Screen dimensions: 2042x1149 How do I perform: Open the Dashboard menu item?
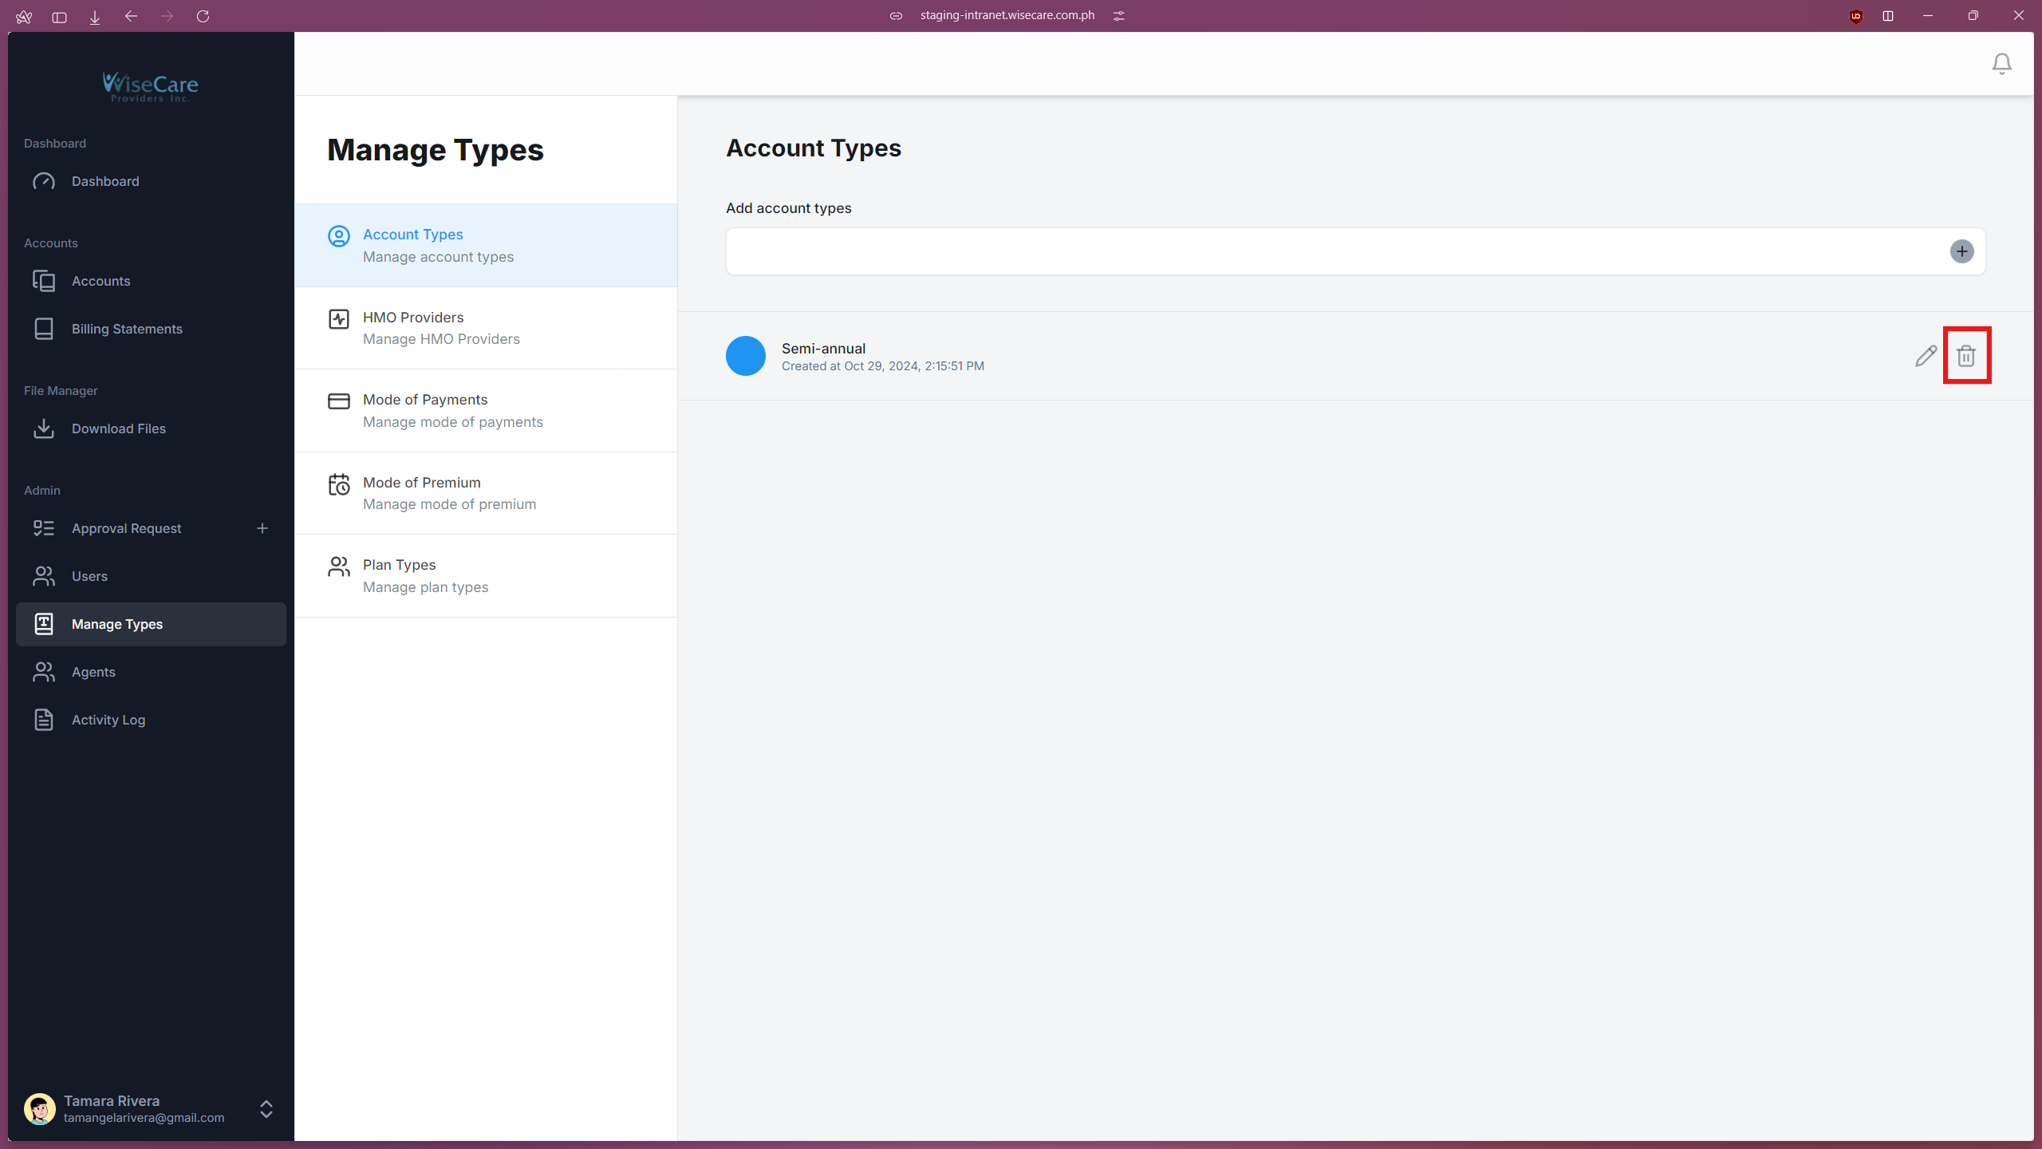coord(104,181)
